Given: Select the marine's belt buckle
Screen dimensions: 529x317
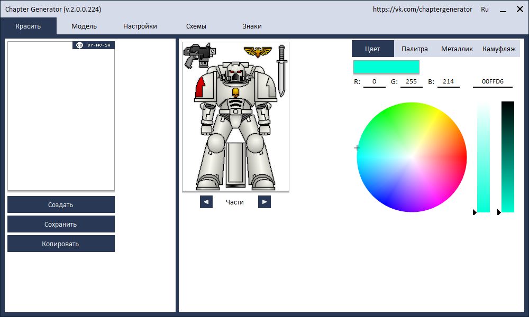Looking at the screenshot, I should (235, 111).
